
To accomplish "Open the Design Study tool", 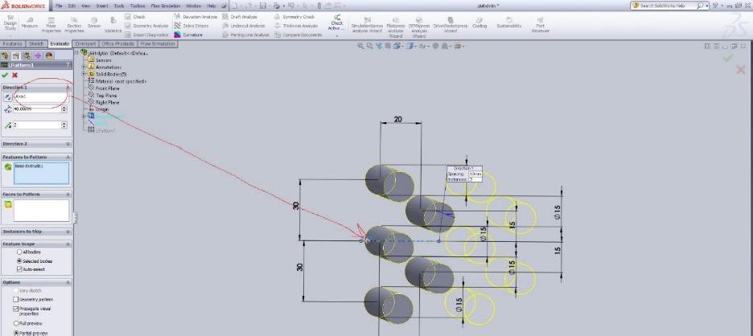I will tap(10, 24).
